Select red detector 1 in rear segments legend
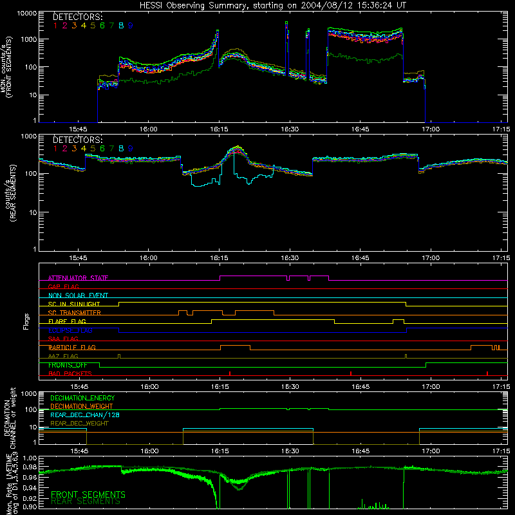This screenshot has height=515, width=515. tap(55, 149)
